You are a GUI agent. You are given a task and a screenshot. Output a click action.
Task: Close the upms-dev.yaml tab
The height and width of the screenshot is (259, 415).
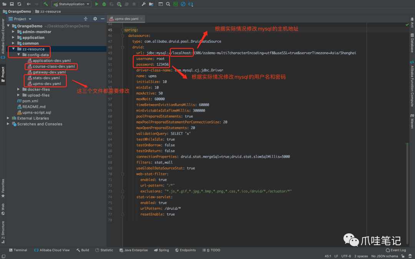click(x=141, y=19)
